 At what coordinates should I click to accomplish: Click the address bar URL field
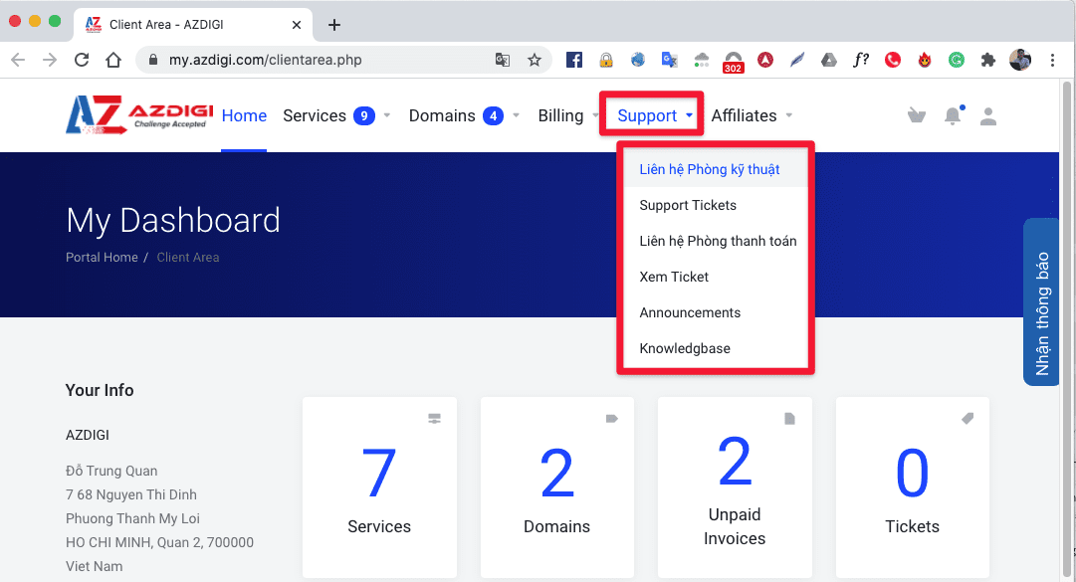tap(319, 60)
